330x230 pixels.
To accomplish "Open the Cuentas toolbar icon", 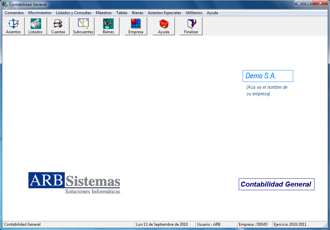I will 58,26.
